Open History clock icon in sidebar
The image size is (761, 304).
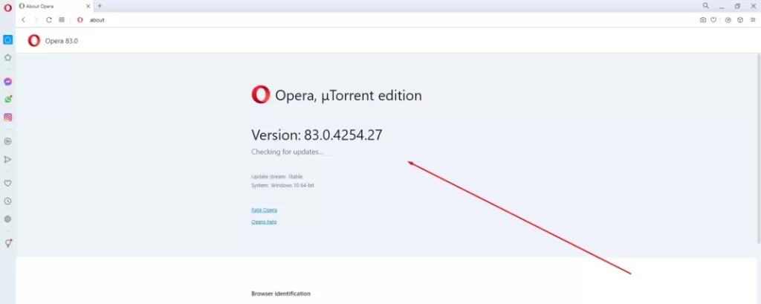[7, 201]
